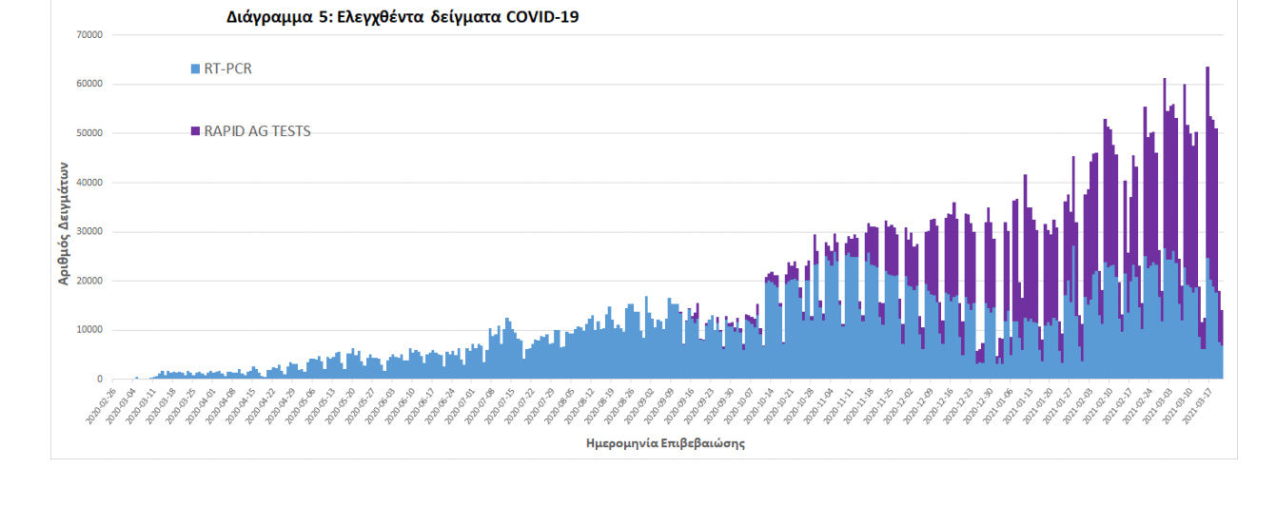Viewport: 1277px width, 527px height.
Task: Click the 20000 y-axis tick label
Action: pos(88,282)
